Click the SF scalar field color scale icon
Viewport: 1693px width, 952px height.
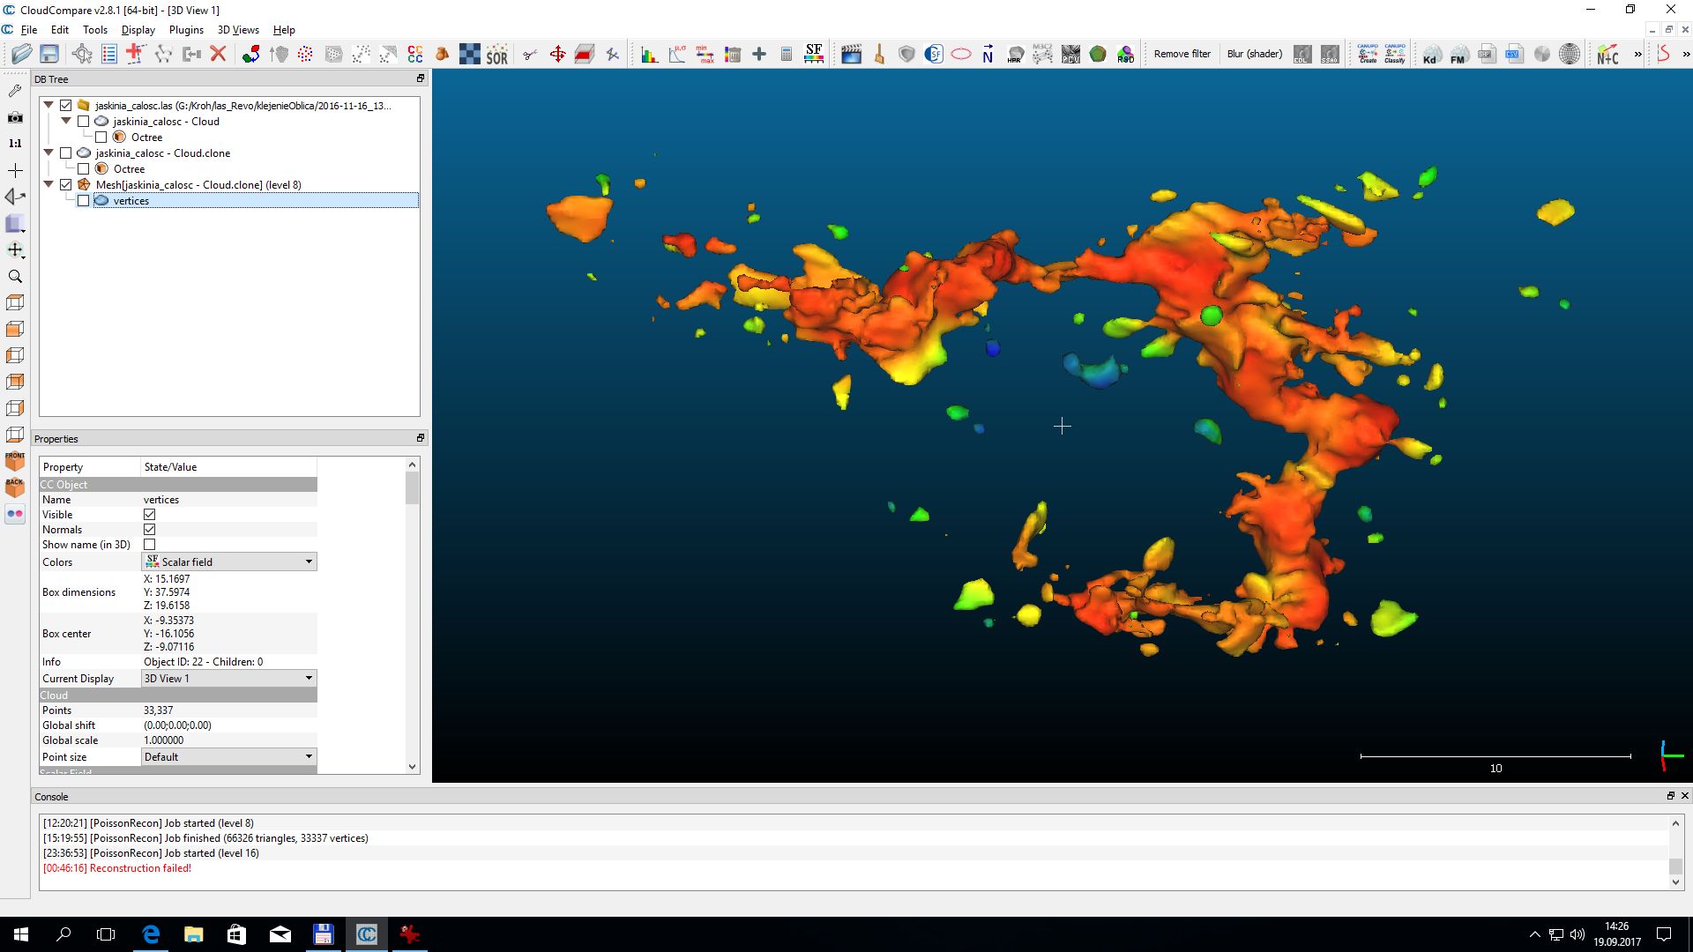814,55
